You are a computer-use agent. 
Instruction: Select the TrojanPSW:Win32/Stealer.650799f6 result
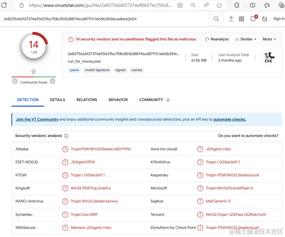click(x=101, y=149)
